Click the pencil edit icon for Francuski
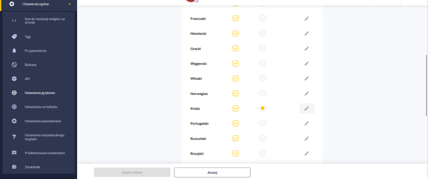The image size is (431, 179). 307,18
